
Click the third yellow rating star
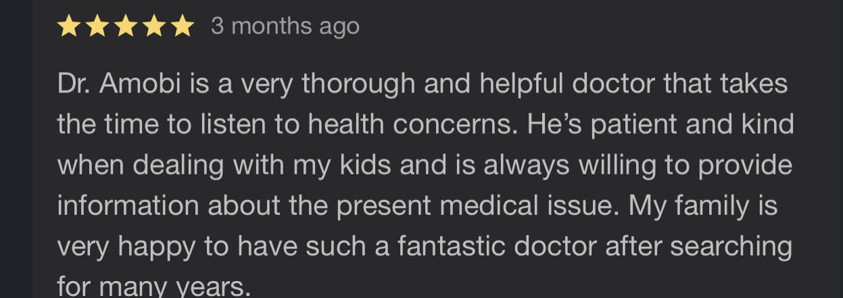[125, 26]
